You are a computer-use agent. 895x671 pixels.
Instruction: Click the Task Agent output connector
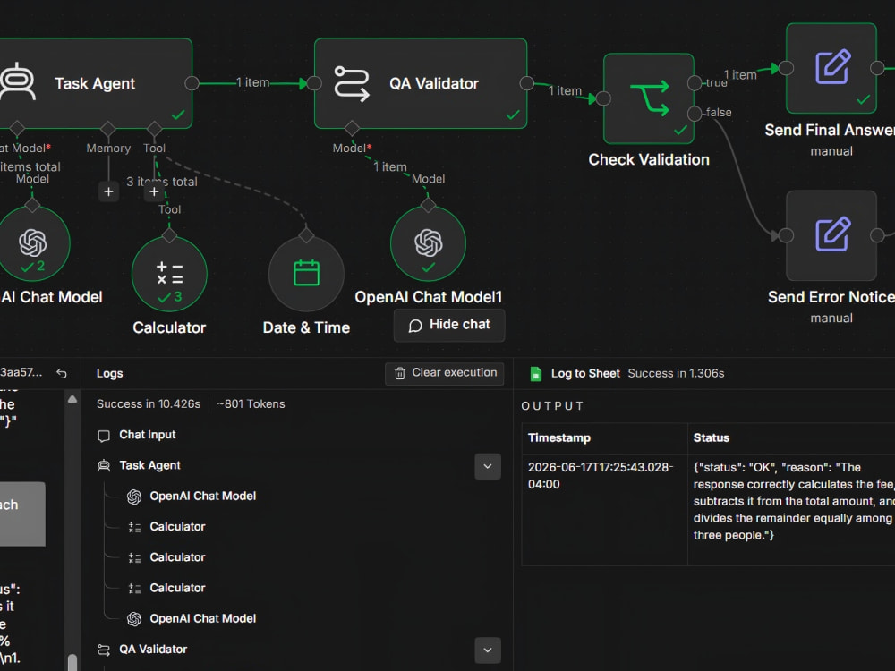tap(192, 83)
